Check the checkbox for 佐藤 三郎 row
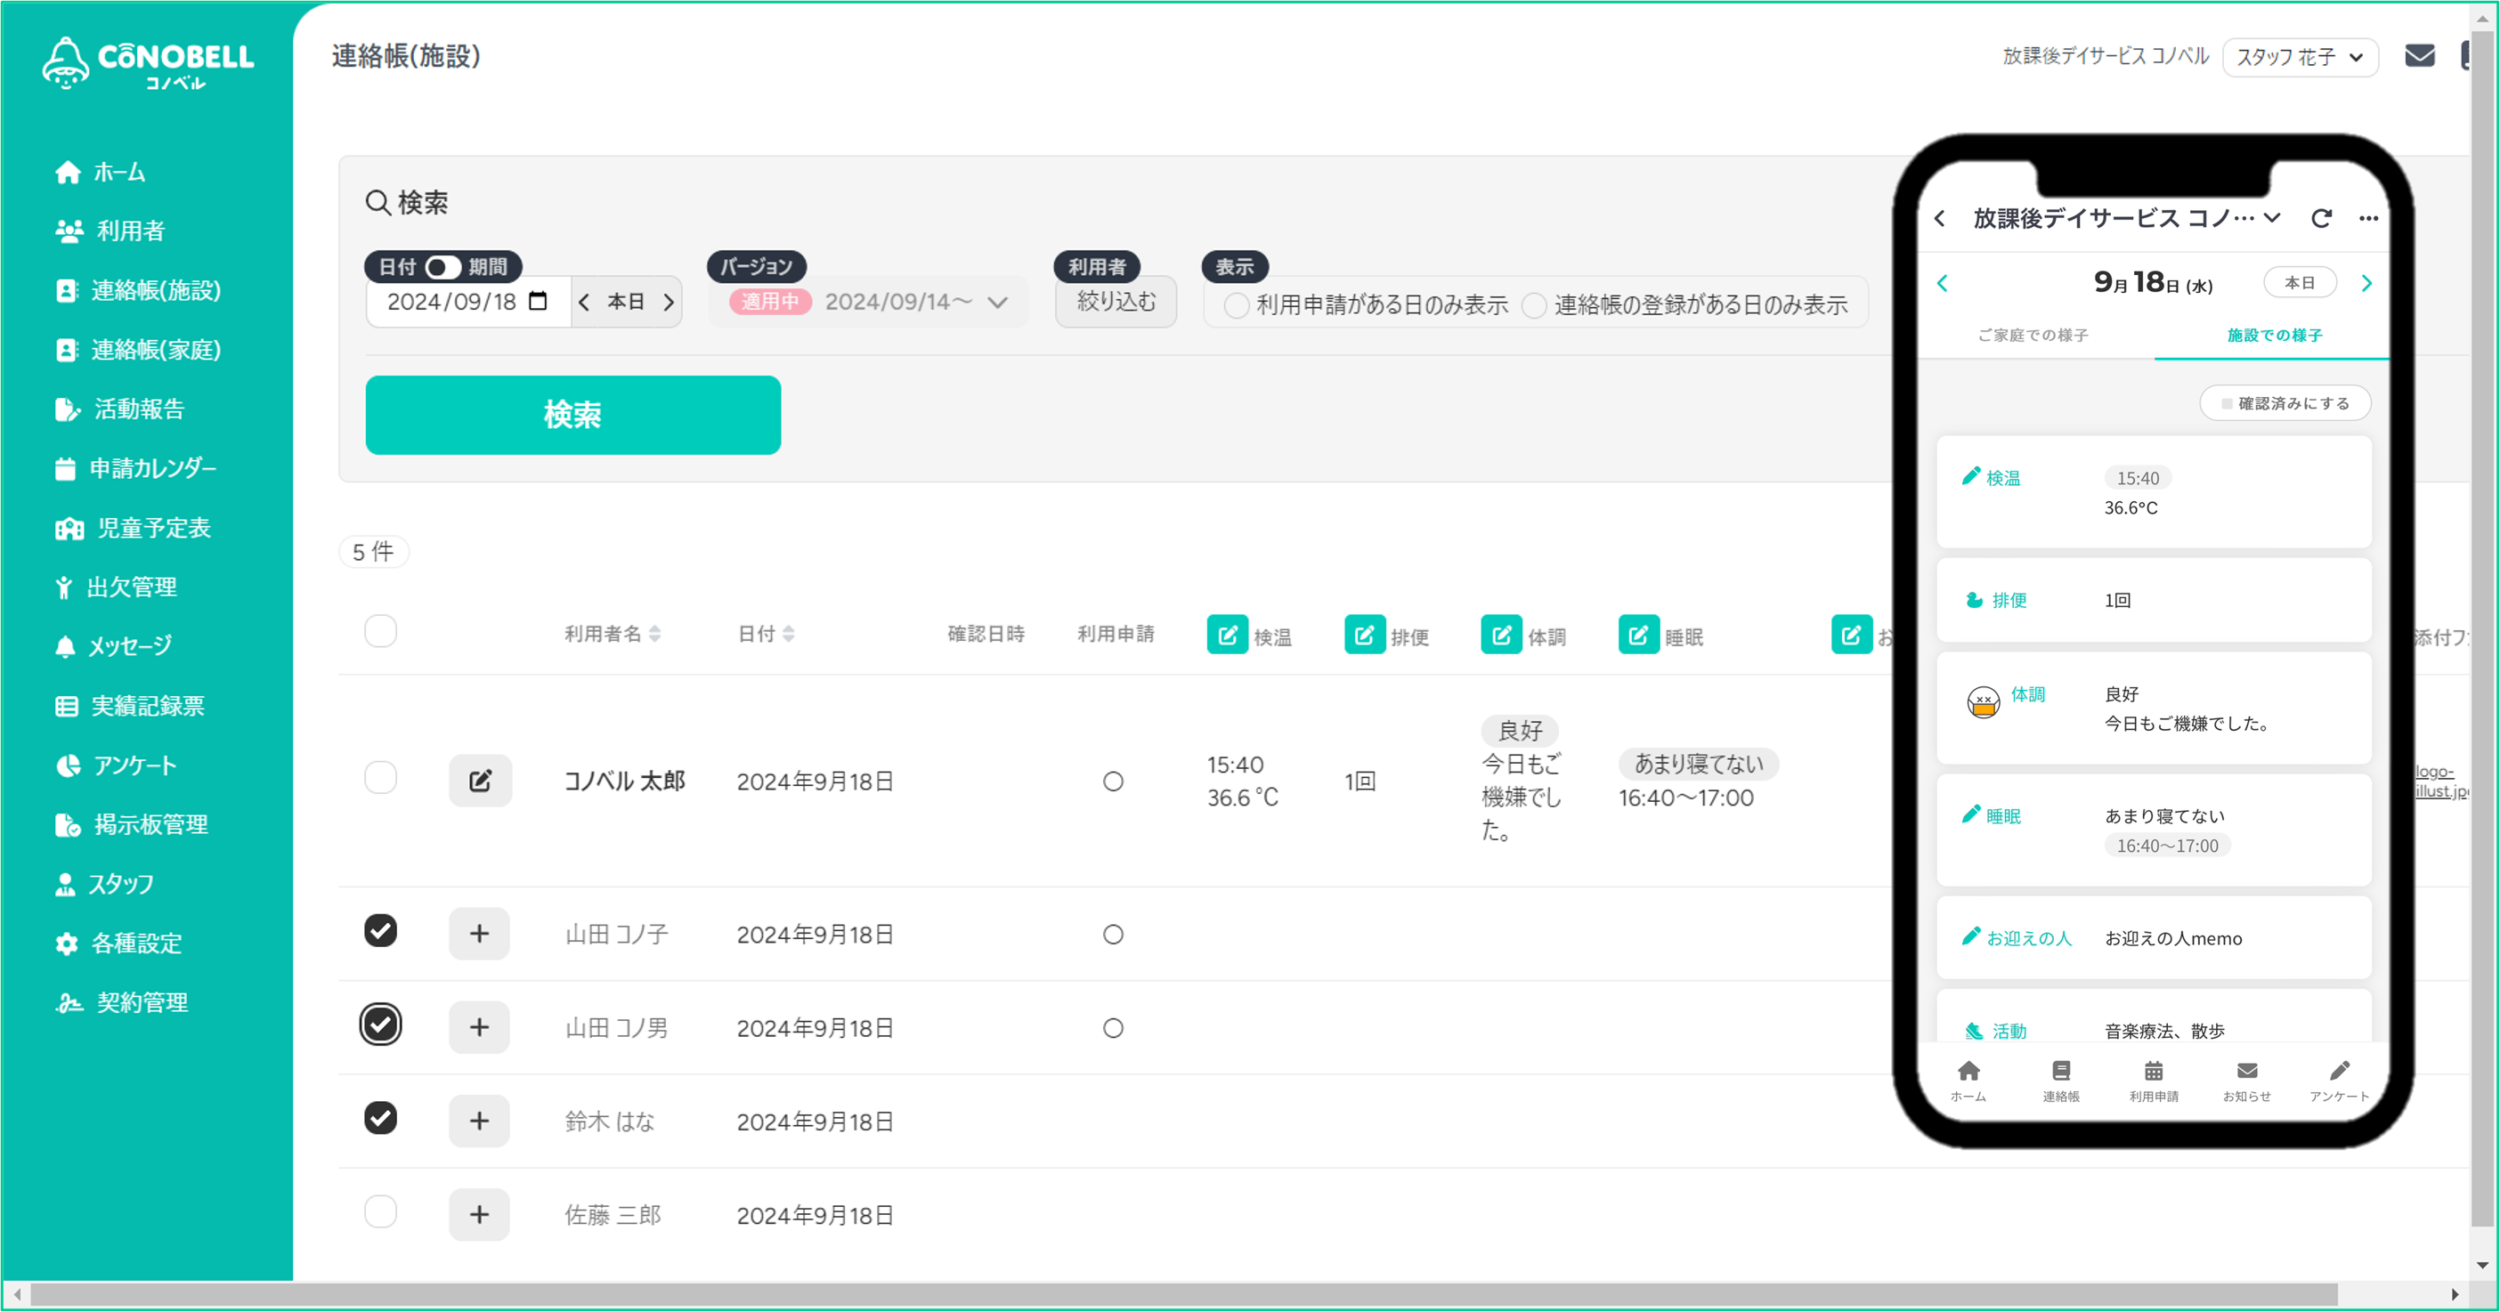This screenshot has height=1312, width=2500. (x=380, y=1211)
